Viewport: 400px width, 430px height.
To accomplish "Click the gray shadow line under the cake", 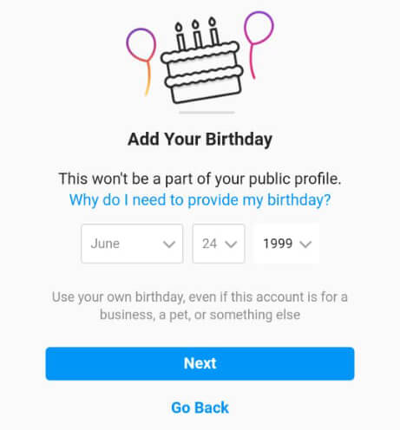I will [x=207, y=113].
